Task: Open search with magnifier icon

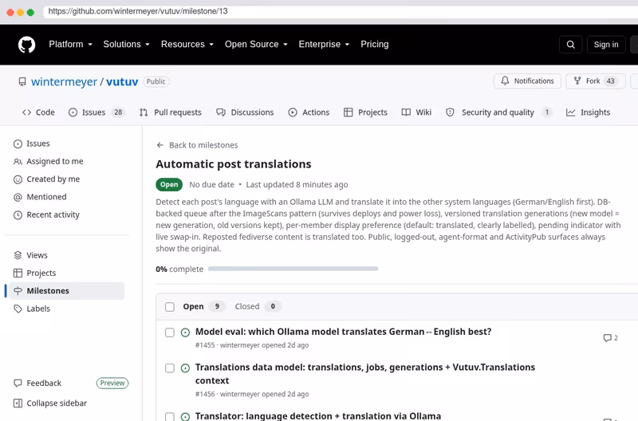Action: point(570,45)
